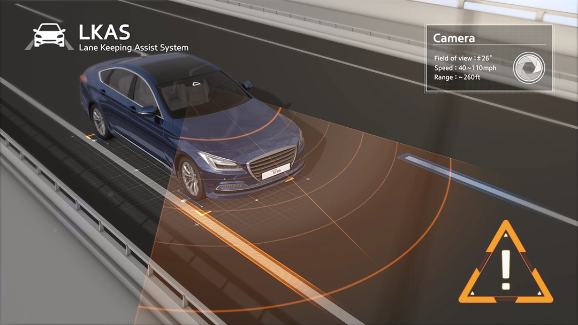Viewport: 578px width, 325px height.
Task: Click the "Lane Keeping Assist System" subtitle
Action: tap(133, 48)
